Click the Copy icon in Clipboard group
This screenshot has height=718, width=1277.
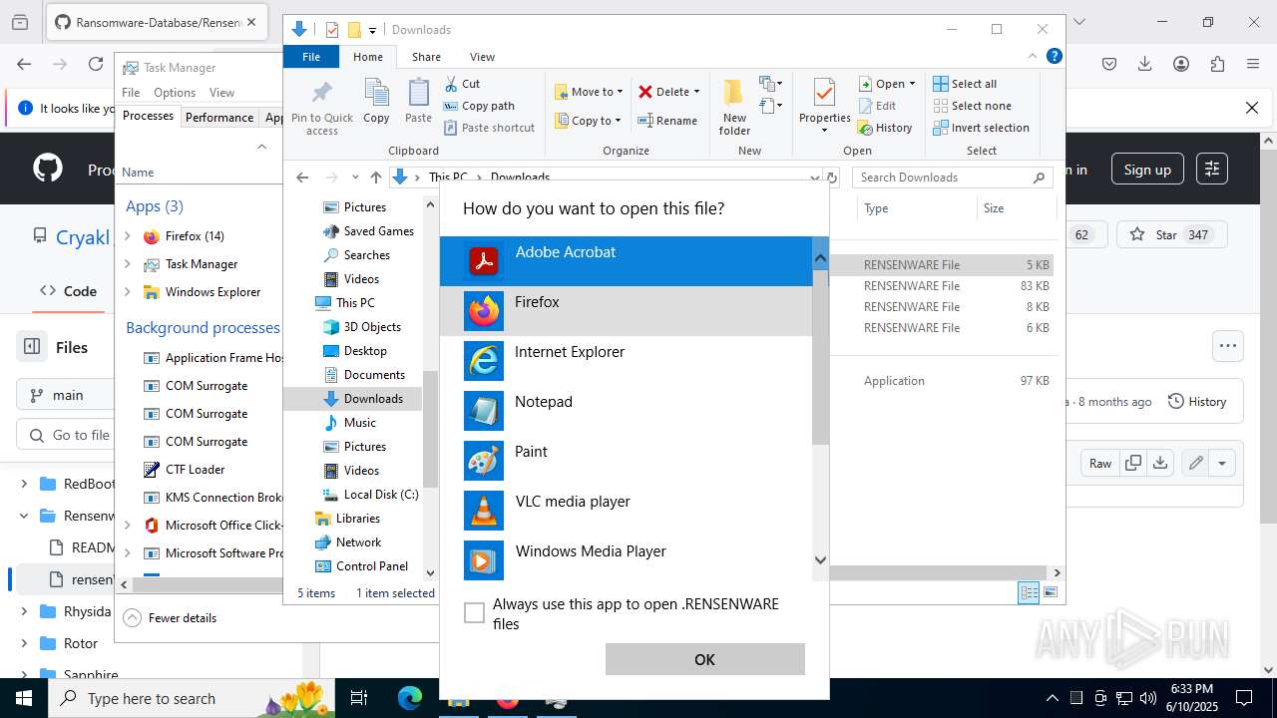pos(376,101)
